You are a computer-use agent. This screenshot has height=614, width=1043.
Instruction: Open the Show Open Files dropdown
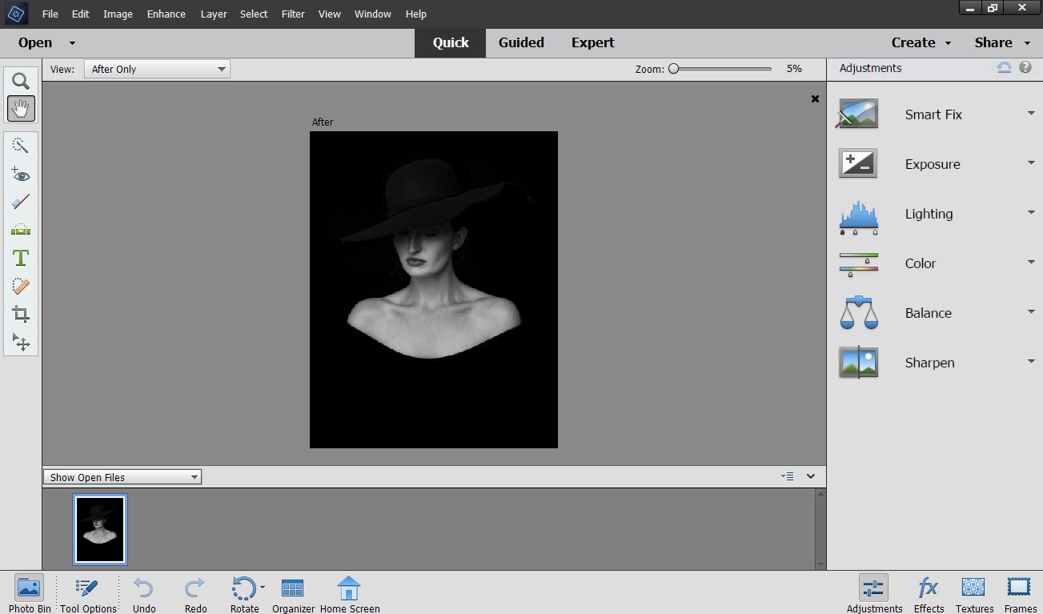click(122, 476)
